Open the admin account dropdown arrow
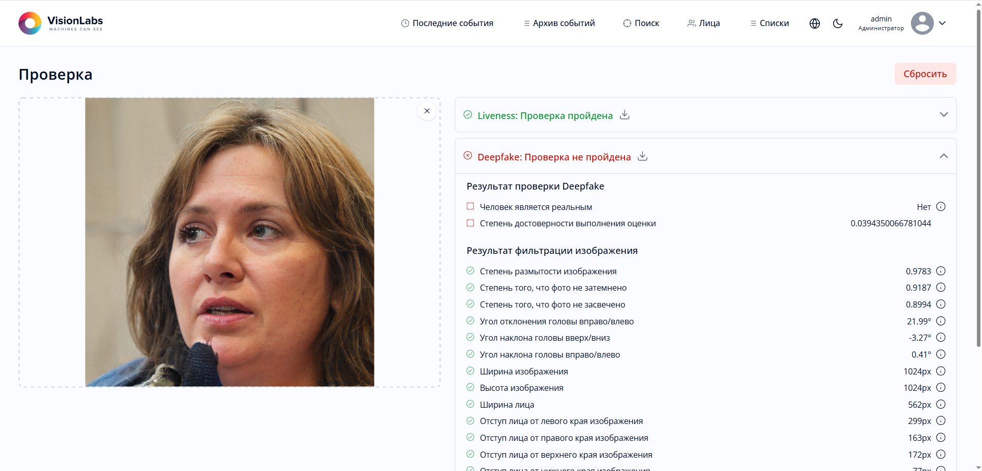982x471 pixels. [x=942, y=23]
